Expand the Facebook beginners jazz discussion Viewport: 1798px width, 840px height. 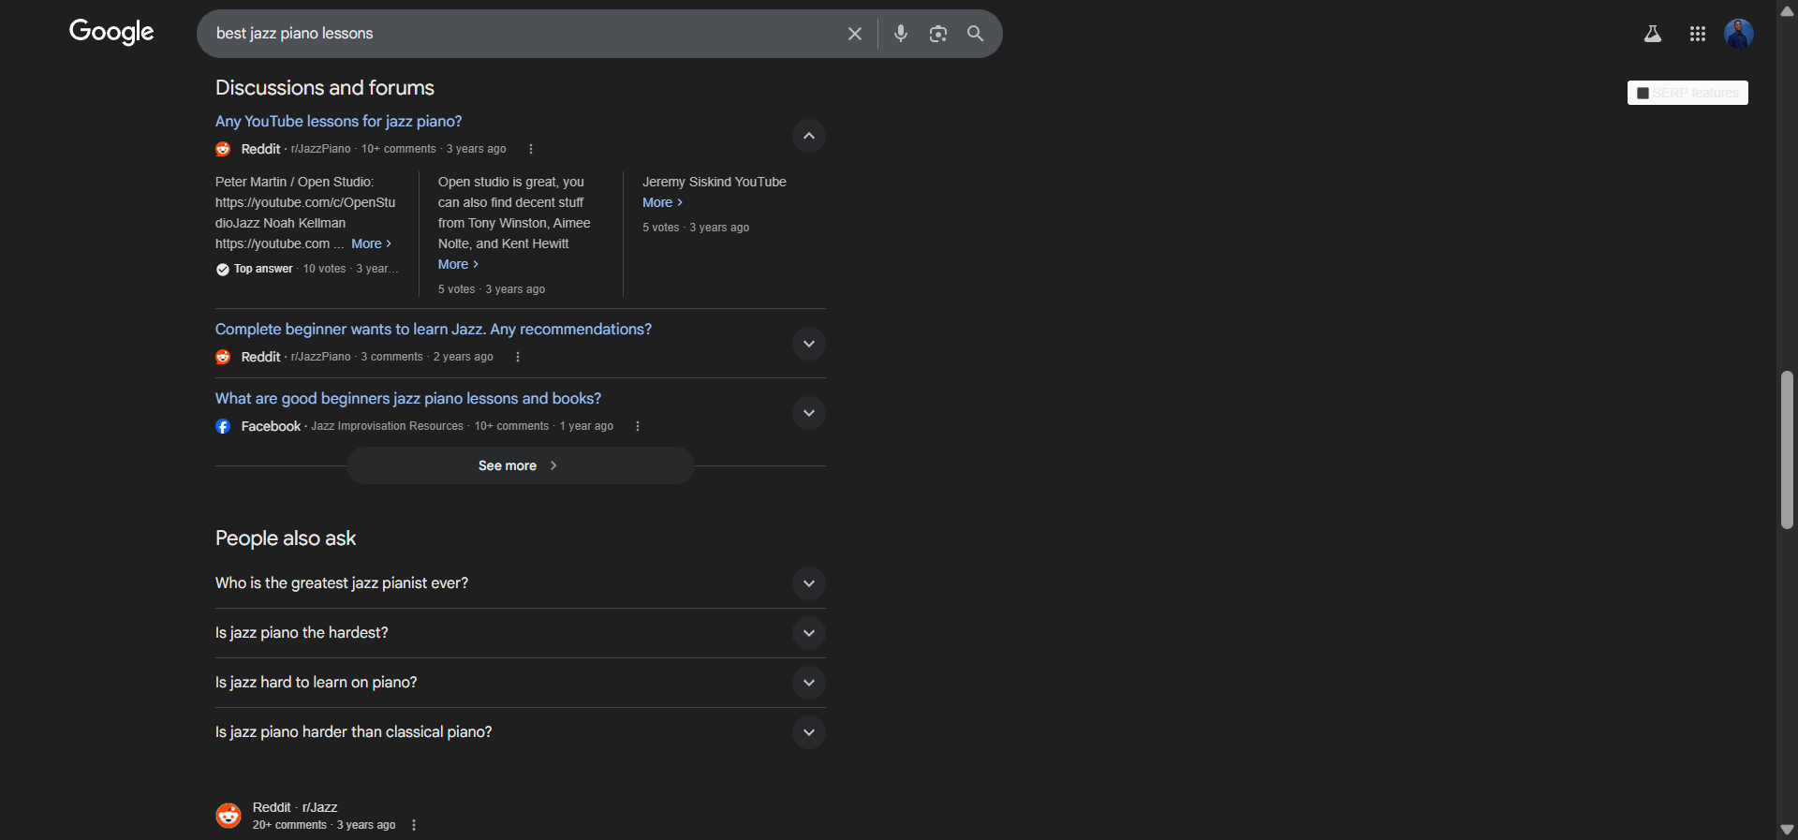pos(808,413)
